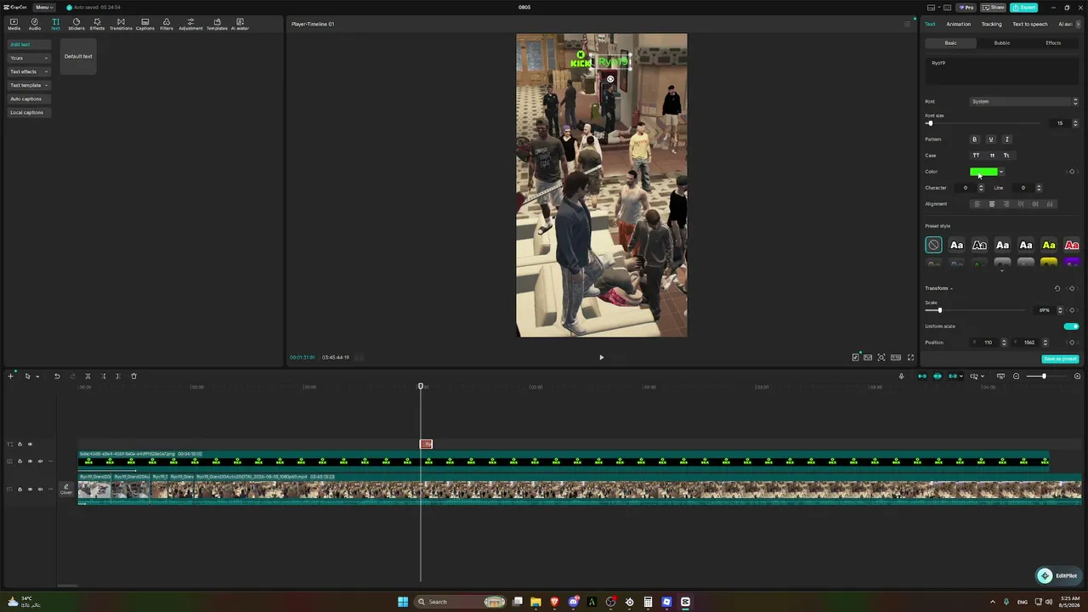The image size is (1088, 612).
Task: Lock the text track
Action: [x=20, y=445]
